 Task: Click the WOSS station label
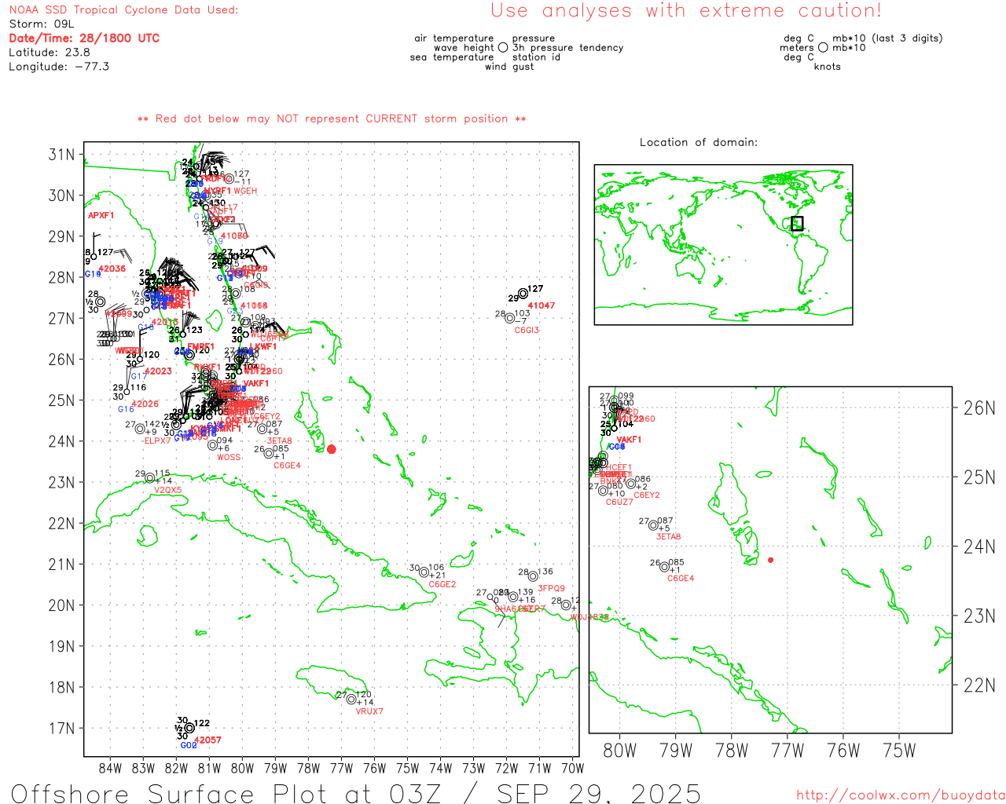coord(229,457)
